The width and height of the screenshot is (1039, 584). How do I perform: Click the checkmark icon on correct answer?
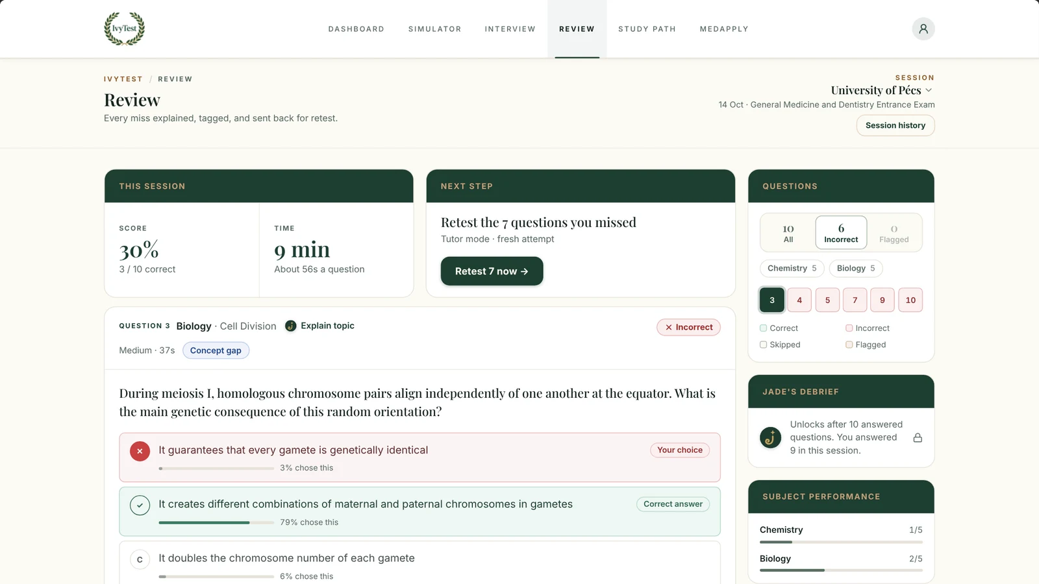[x=140, y=505]
